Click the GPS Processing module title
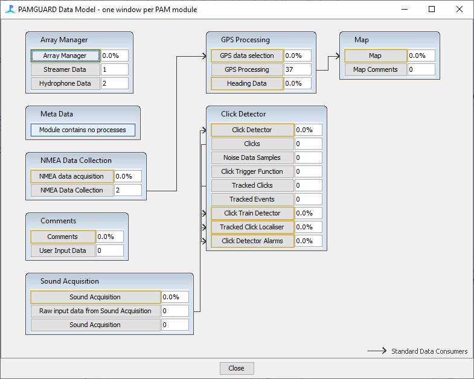 (245, 40)
